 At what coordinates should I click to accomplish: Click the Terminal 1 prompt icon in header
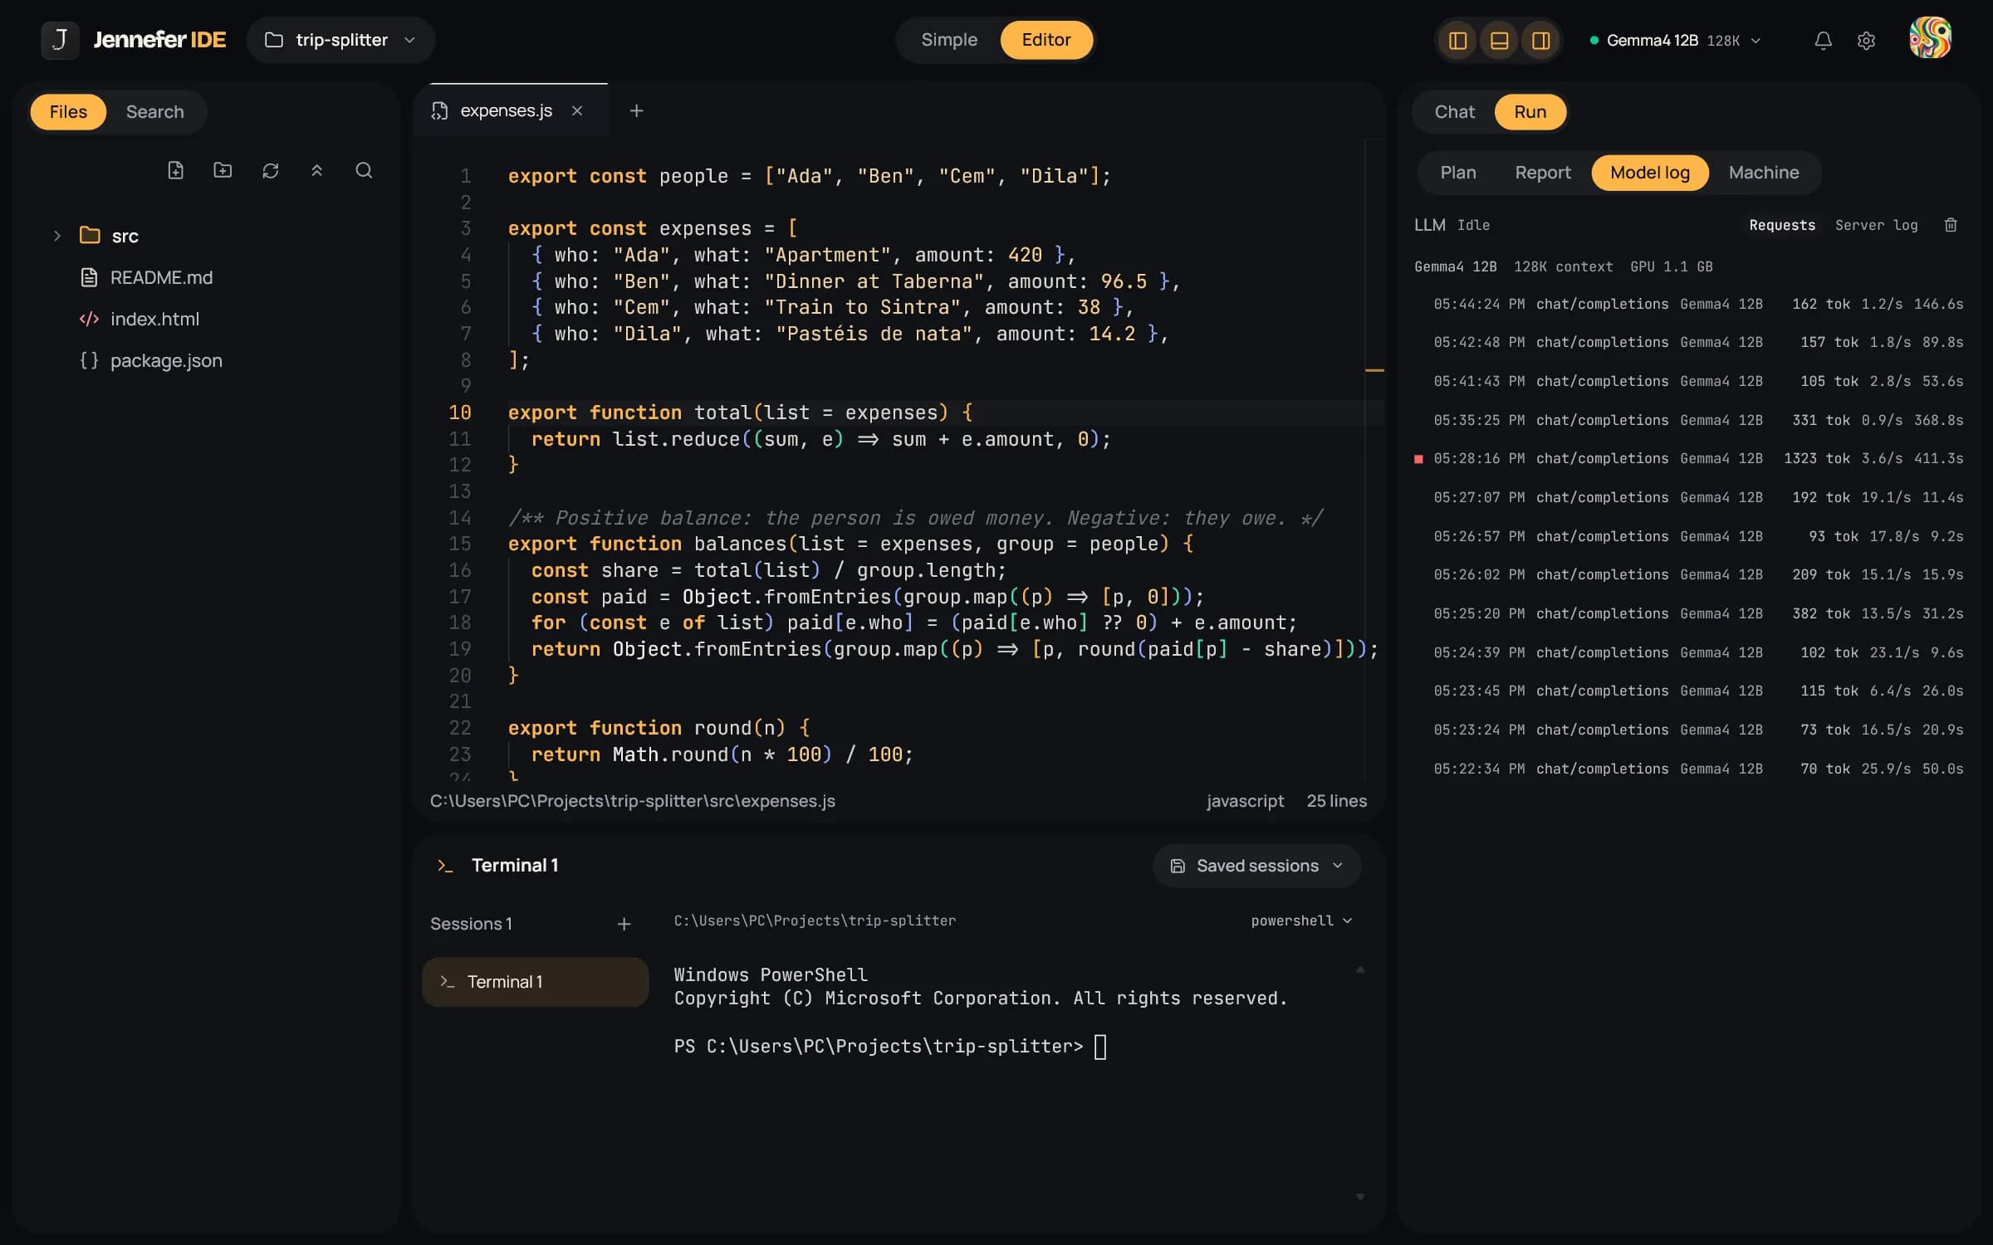tap(445, 866)
